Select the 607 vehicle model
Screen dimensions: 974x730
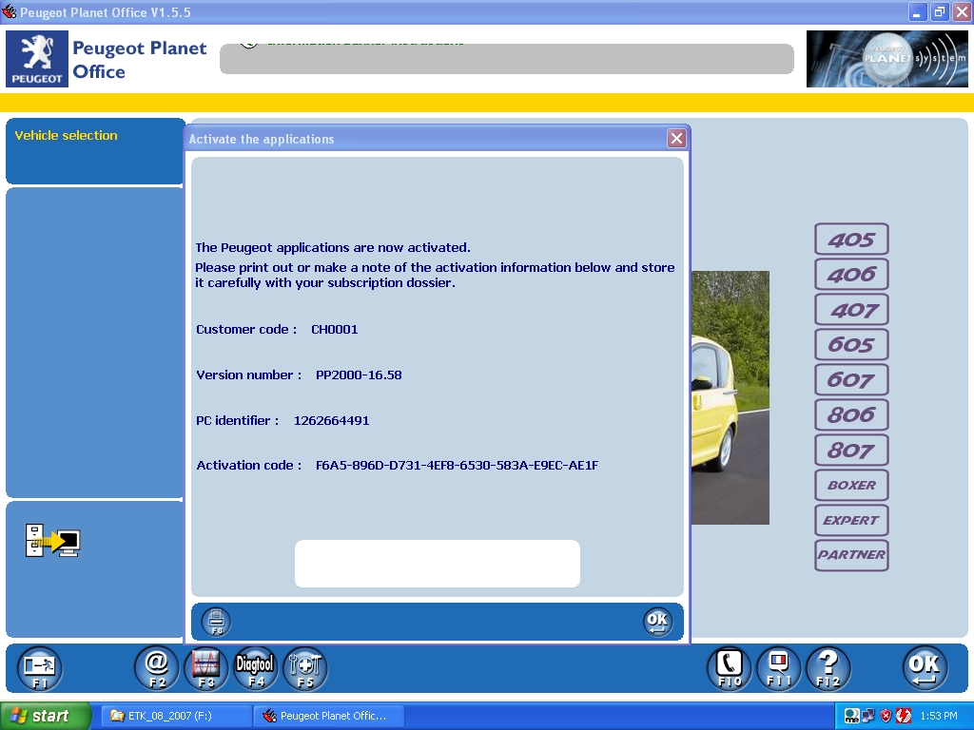(851, 379)
